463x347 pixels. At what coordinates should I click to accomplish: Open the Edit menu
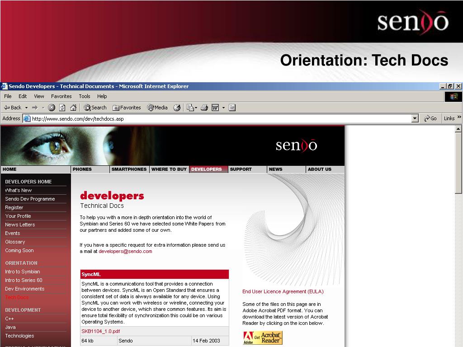point(23,96)
